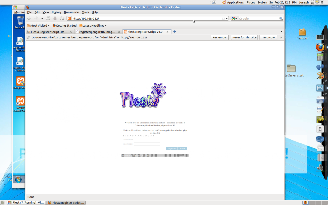Open the search engine selector dropdown
Screen dimensions: 328x205
click(234, 19)
